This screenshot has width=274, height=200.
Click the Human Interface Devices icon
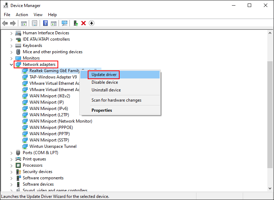[18, 33]
